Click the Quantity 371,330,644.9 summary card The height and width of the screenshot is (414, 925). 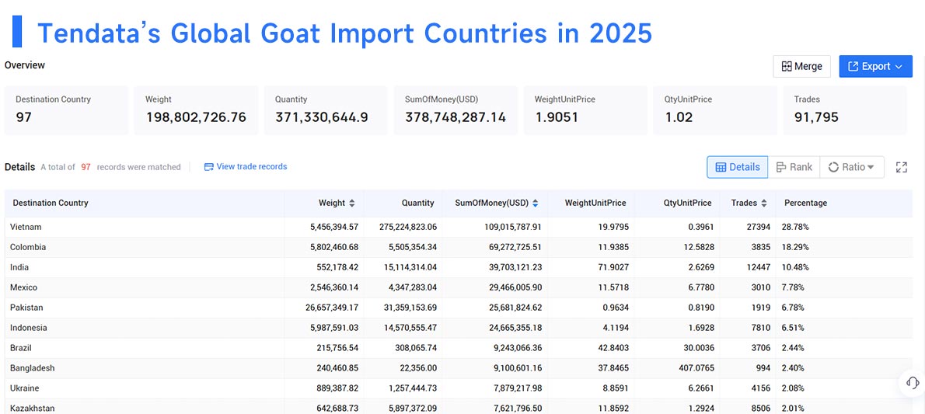(326, 110)
